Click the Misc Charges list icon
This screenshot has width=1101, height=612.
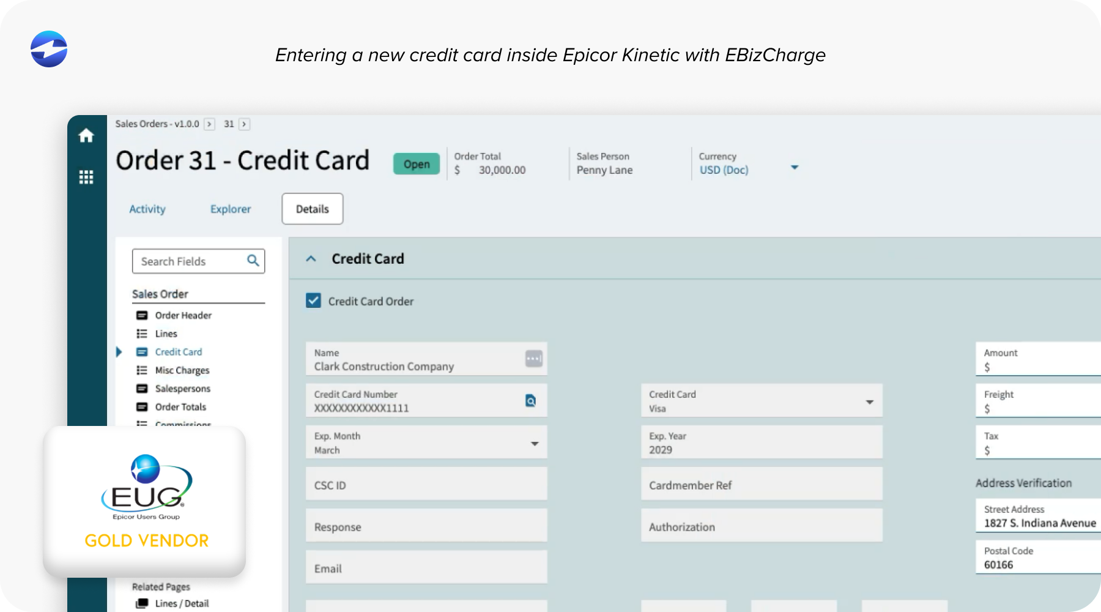(141, 370)
